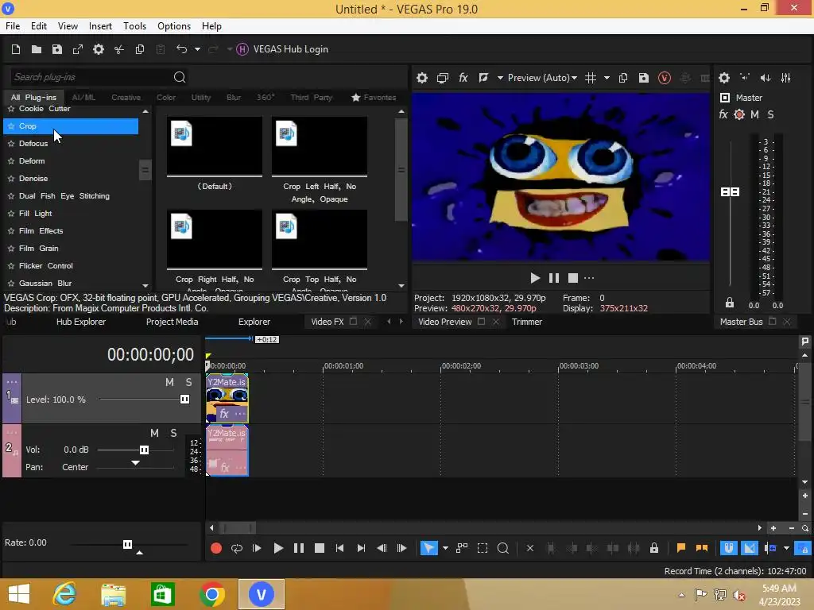Toggle Split Screen View icon
This screenshot has height=610, width=814.
point(483,78)
